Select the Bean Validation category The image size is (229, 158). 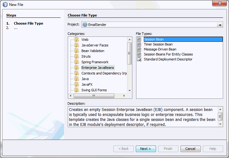pyautogui.click(x=93, y=51)
